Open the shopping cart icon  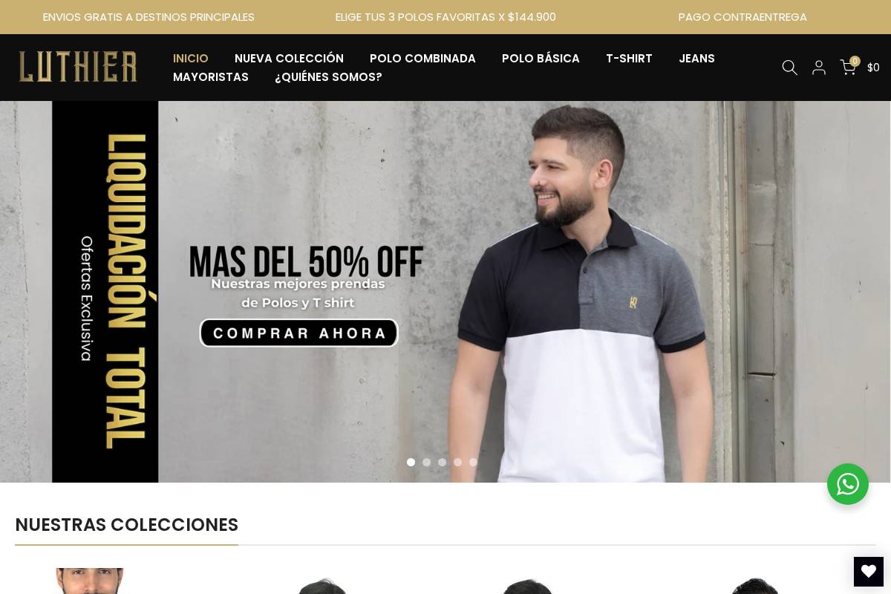849,67
